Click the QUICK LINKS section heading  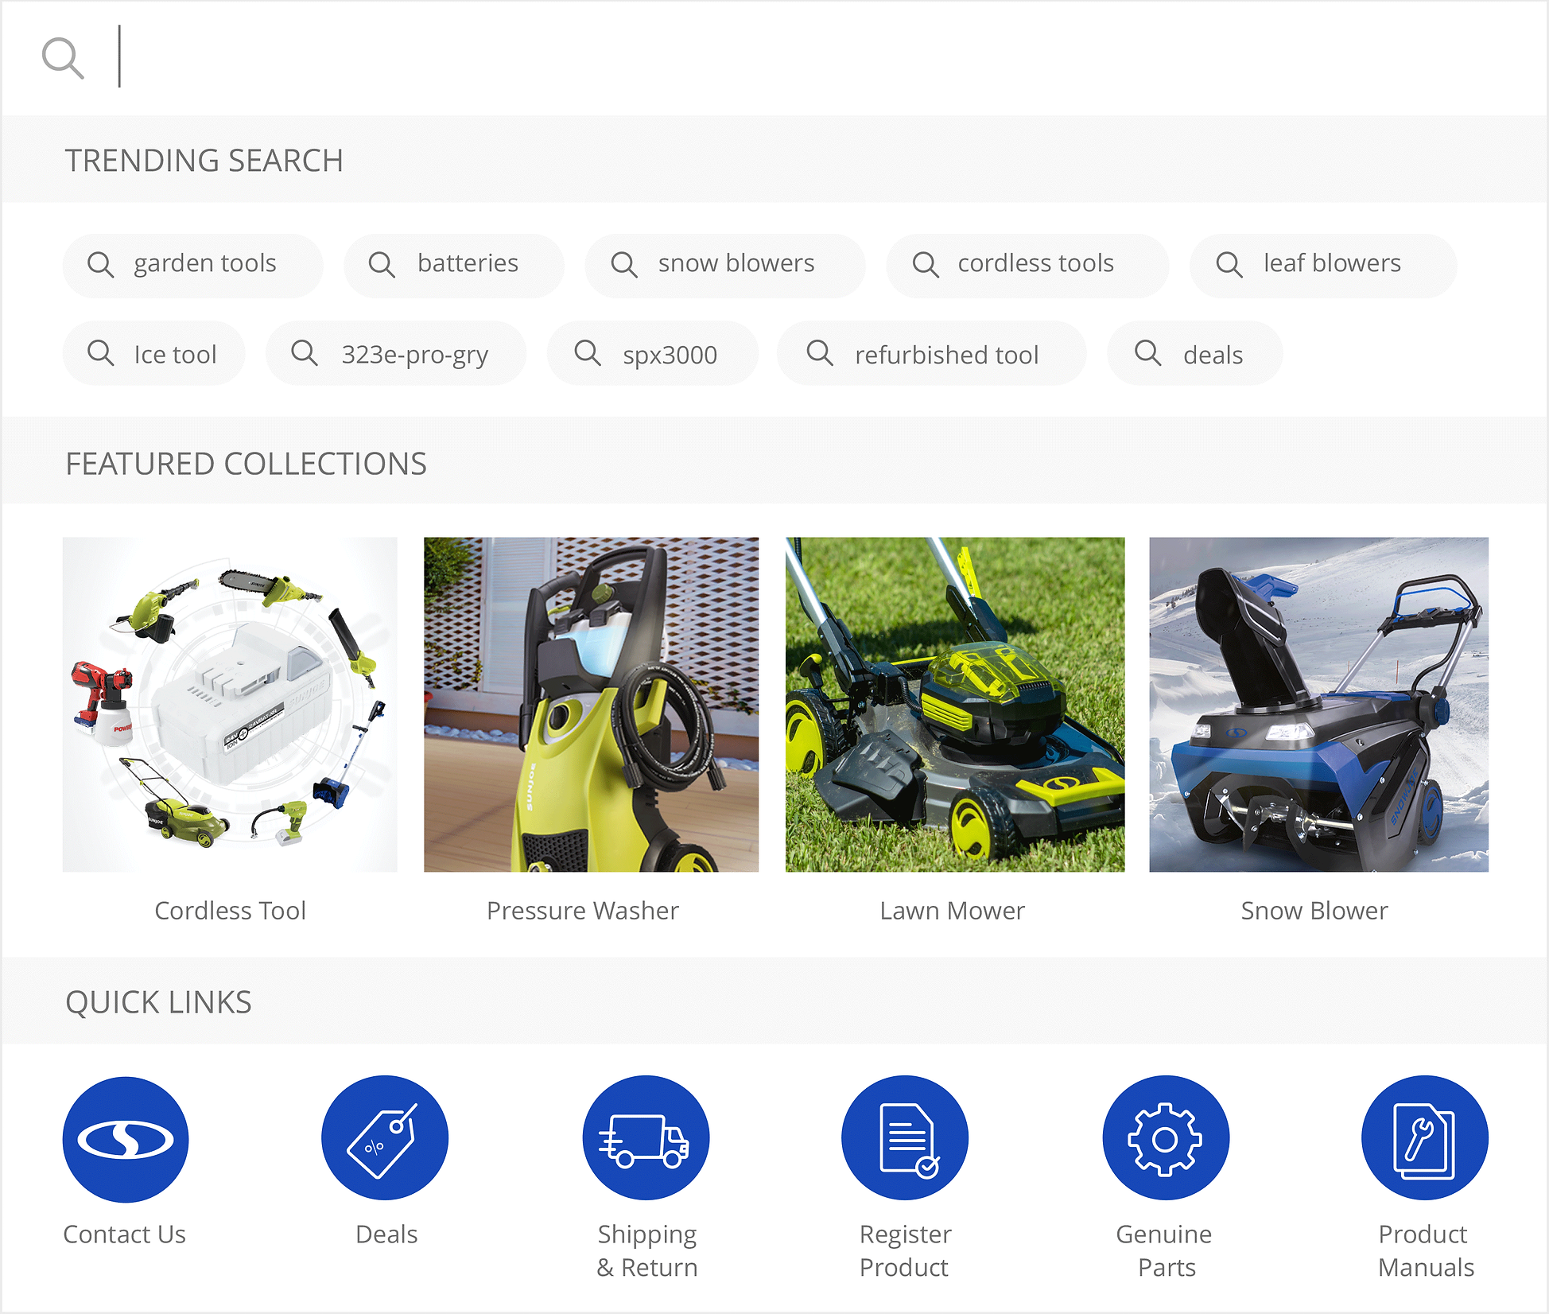pyautogui.click(x=158, y=1002)
